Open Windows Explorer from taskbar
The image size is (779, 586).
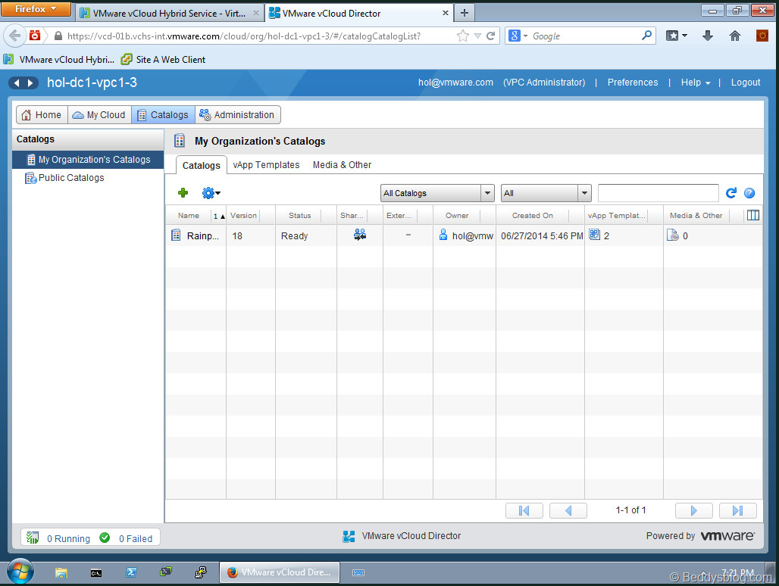click(61, 572)
